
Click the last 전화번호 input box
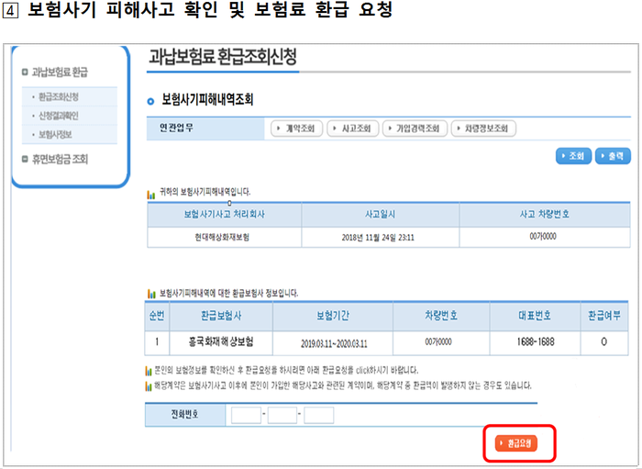click(x=319, y=415)
